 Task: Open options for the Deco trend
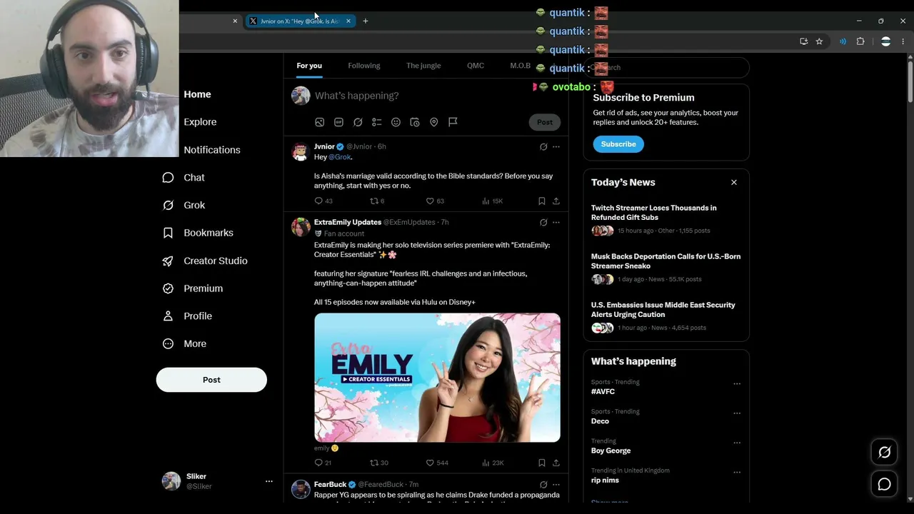click(x=737, y=413)
